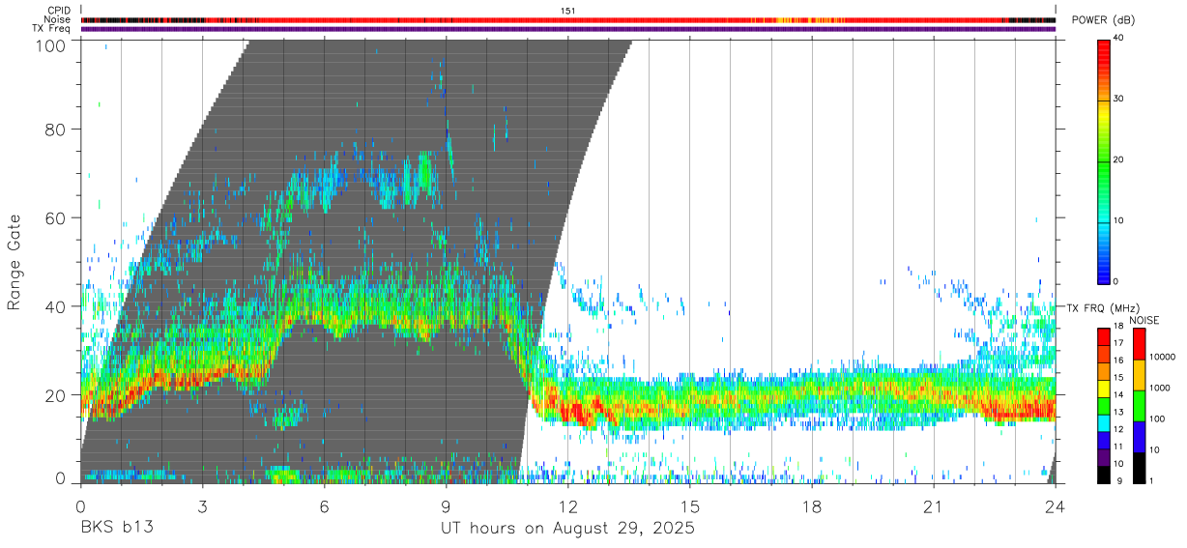Click the 1000 tick on the NOISE legend
This screenshot has height=548, width=1187.
click(x=1161, y=389)
